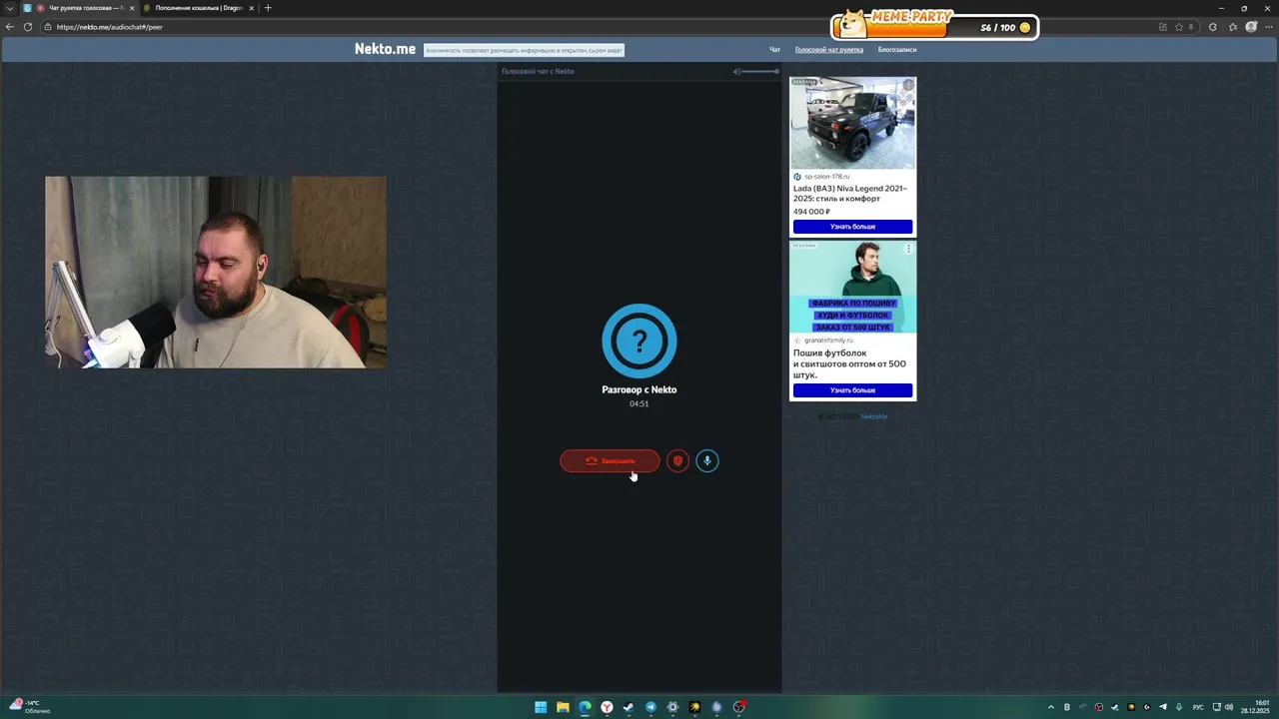Click Узнать больше under the hoodie factory ad
The width and height of the screenshot is (1279, 719).
(x=852, y=390)
